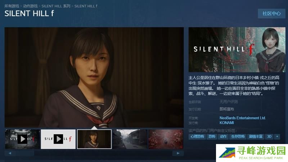
Task: Play the first dark trailer thumbnail
Action: pyautogui.click(x=22, y=139)
